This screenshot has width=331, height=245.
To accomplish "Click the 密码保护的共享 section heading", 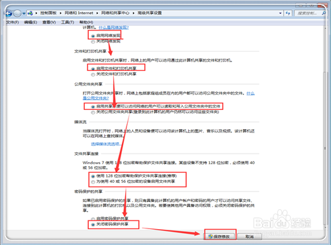I will (88, 191).
